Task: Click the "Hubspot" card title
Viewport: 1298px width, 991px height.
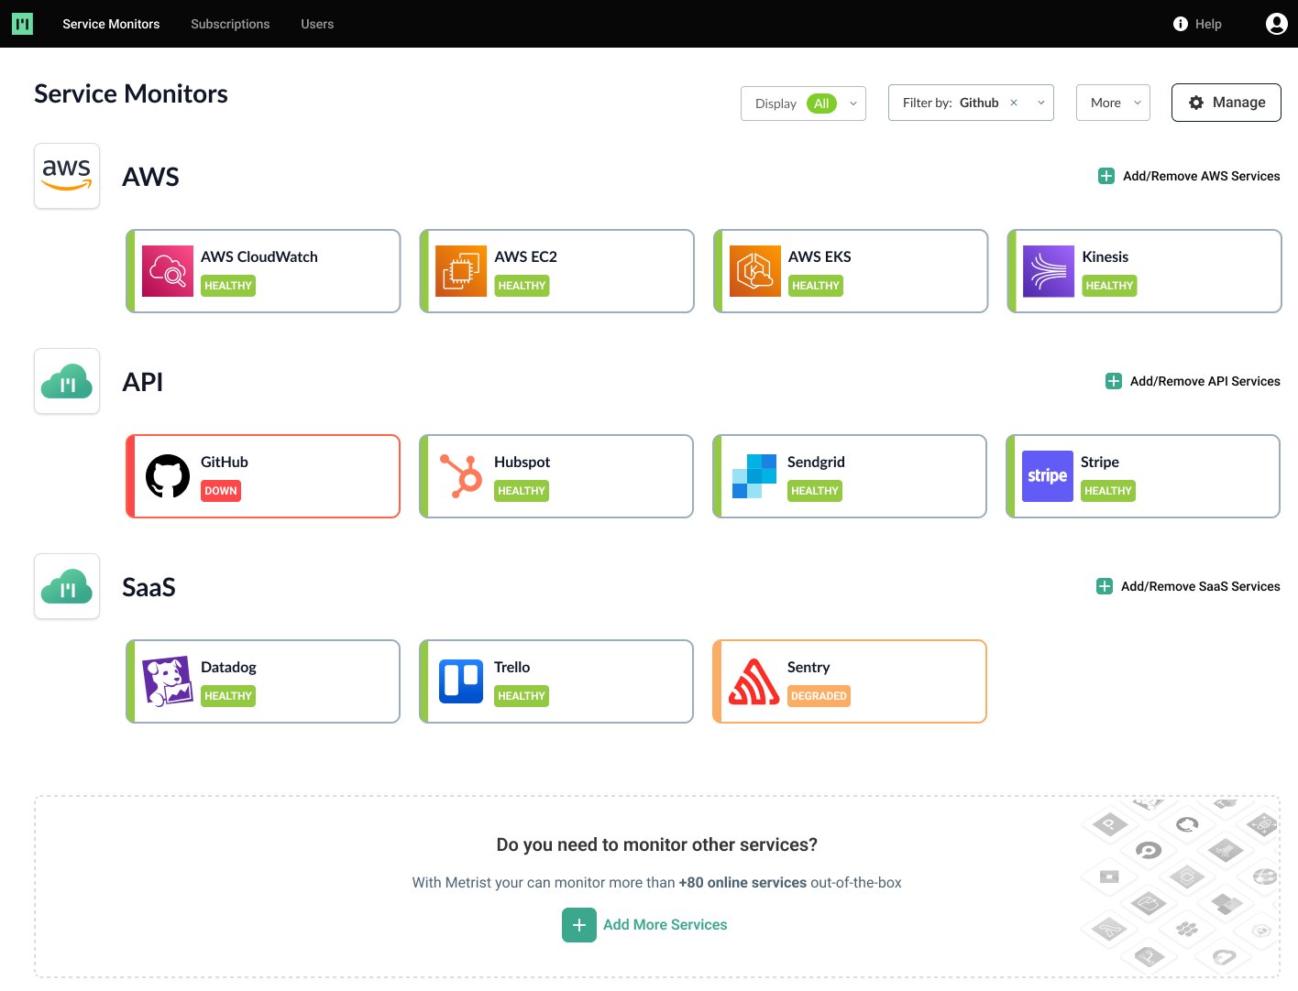Action: [x=522, y=462]
